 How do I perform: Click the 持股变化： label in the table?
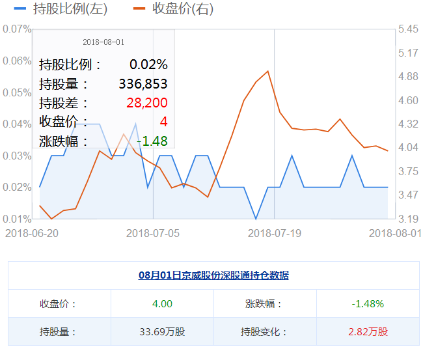tap(264, 331)
